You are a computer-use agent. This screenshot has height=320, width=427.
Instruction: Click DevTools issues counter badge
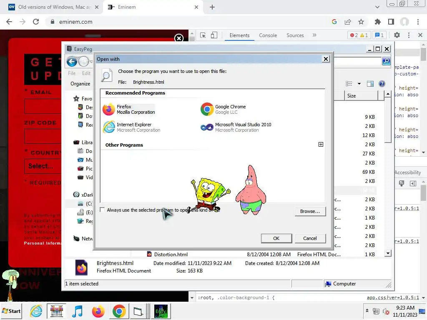pos(379,35)
